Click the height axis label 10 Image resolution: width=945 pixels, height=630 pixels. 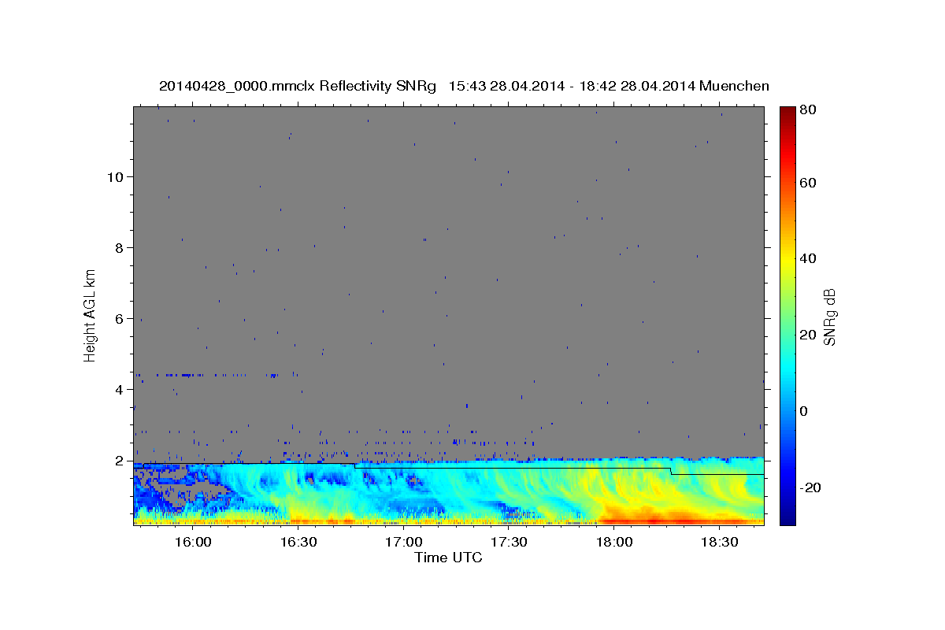tap(115, 176)
